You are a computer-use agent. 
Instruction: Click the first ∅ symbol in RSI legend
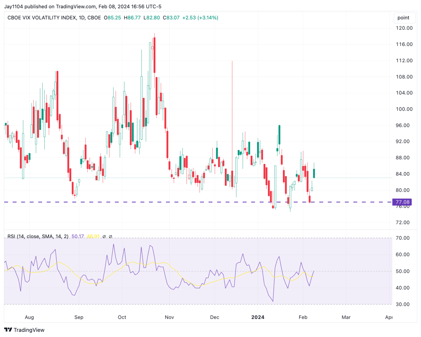pyautogui.click(x=104, y=237)
